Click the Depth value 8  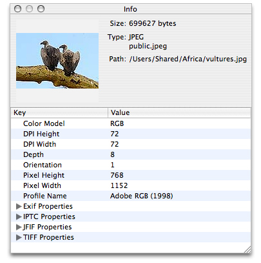coord(113,154)
